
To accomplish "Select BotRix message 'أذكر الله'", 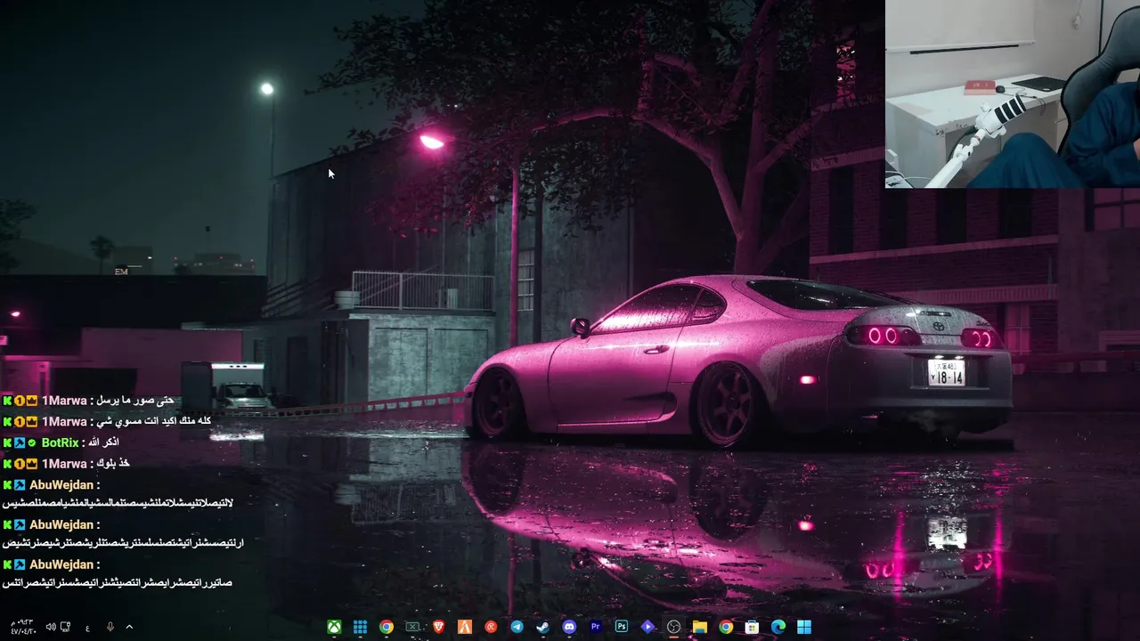I will [x=103, y=442].
